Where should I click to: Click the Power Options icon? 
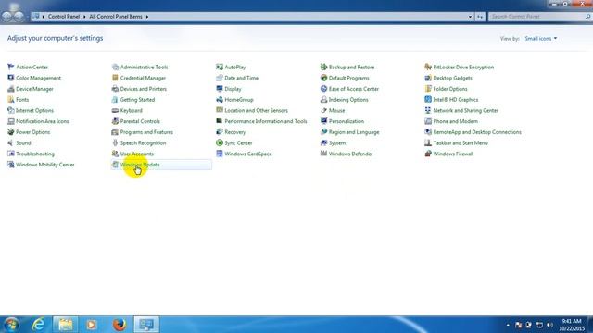click(10, 132)
